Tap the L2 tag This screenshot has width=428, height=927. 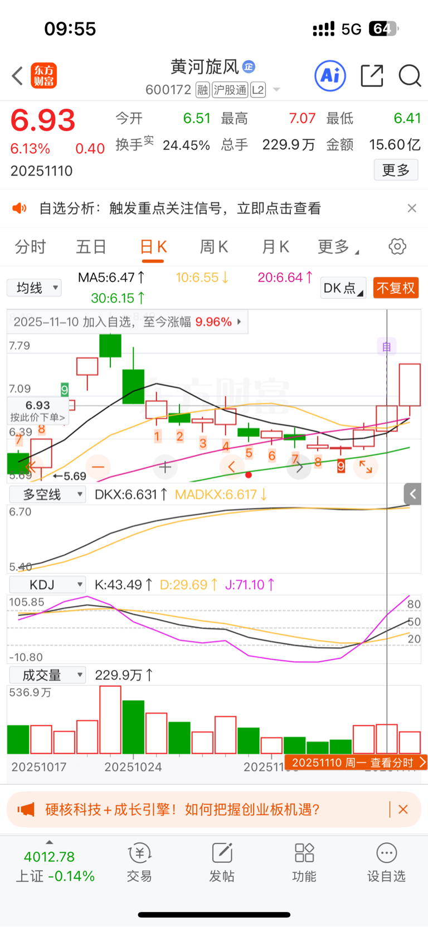pyautogui.click(x=258, y=90)
